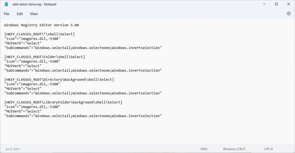Open the File menu

[x=6, y=14]
